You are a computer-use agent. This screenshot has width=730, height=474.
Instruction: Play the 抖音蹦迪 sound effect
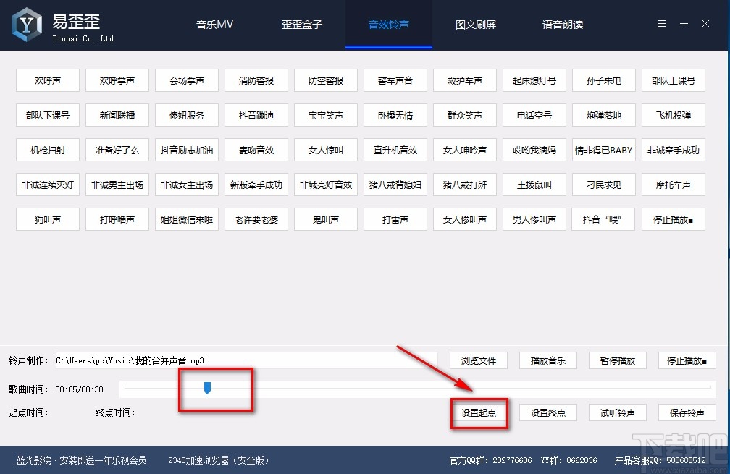(256, 115)
